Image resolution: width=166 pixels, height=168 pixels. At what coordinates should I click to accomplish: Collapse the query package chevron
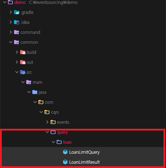coord(47,132)
